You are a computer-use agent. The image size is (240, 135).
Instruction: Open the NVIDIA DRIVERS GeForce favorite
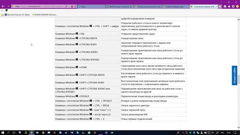[45, 15]
